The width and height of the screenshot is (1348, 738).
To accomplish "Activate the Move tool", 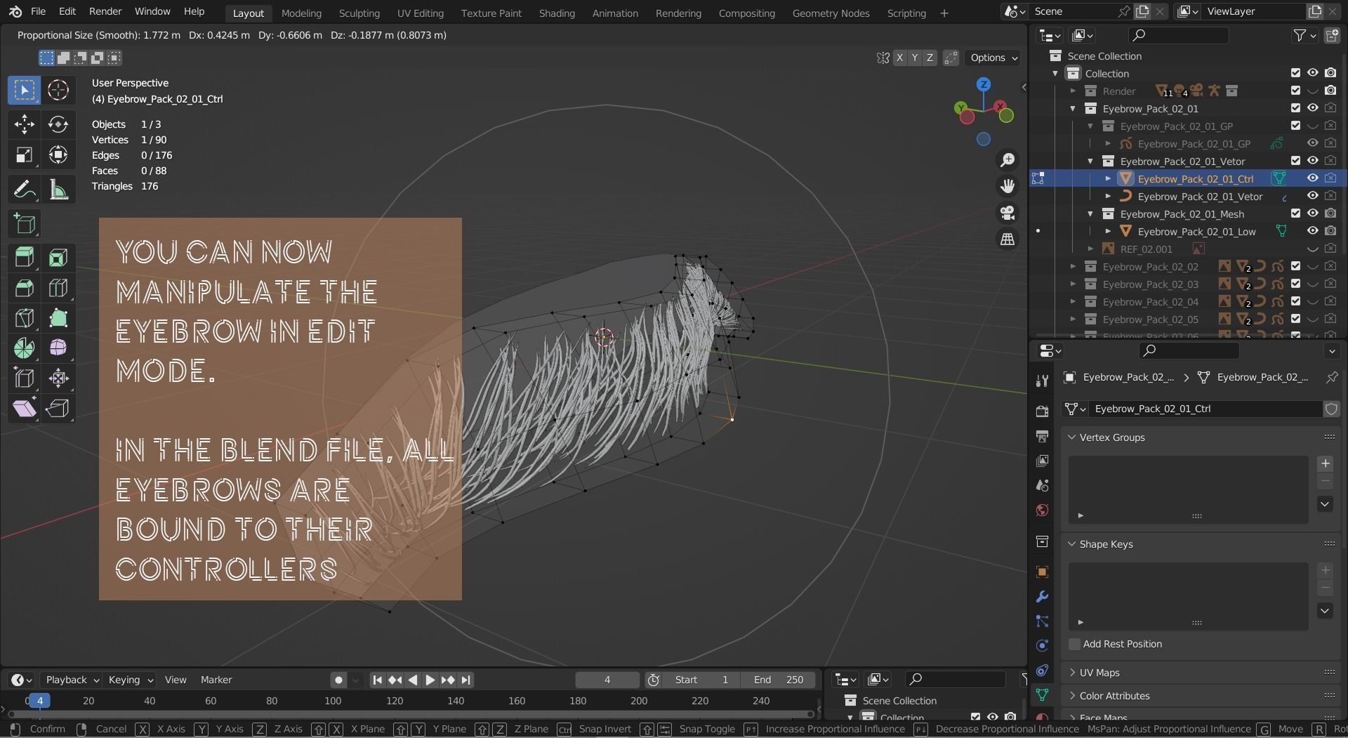I will coord(24,124).
